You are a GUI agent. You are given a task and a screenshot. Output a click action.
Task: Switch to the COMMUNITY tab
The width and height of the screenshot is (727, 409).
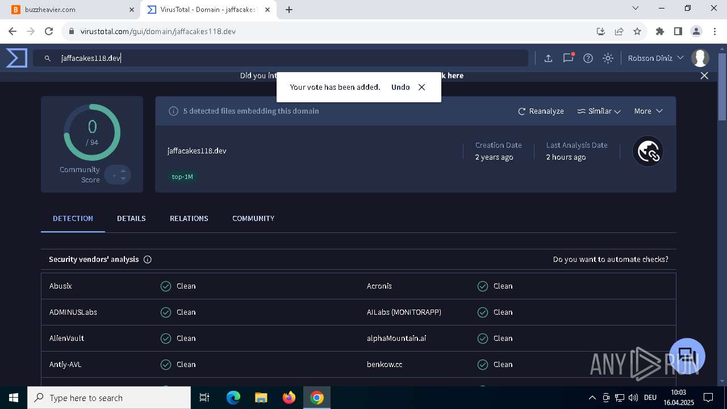(253, 218)
